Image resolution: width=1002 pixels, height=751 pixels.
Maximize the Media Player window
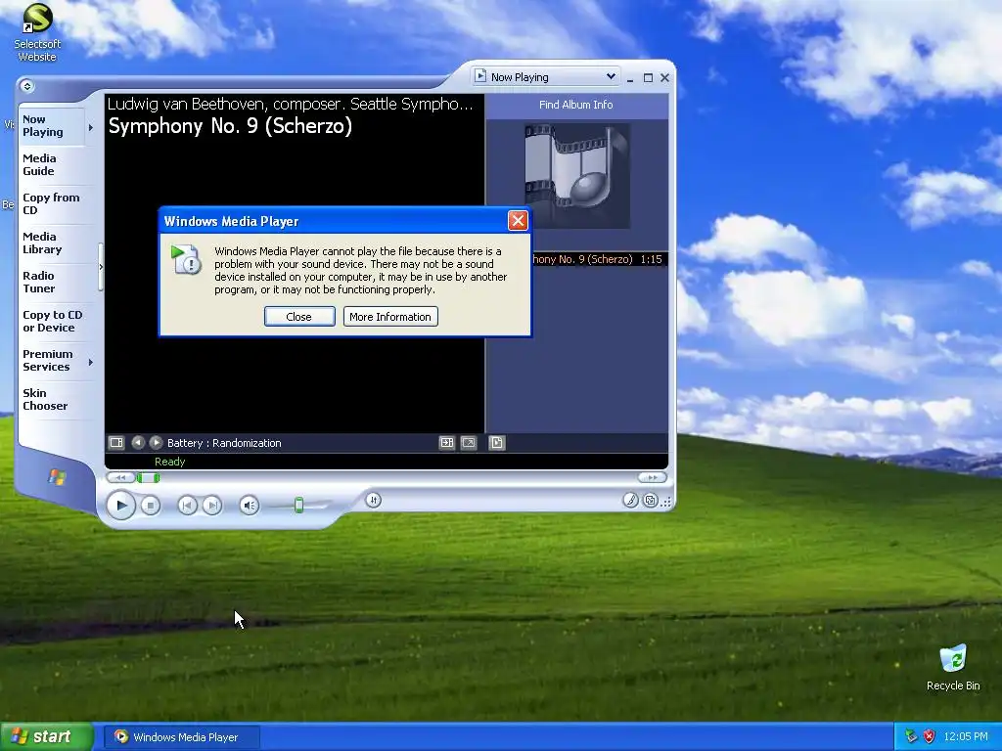click(648, 78)
